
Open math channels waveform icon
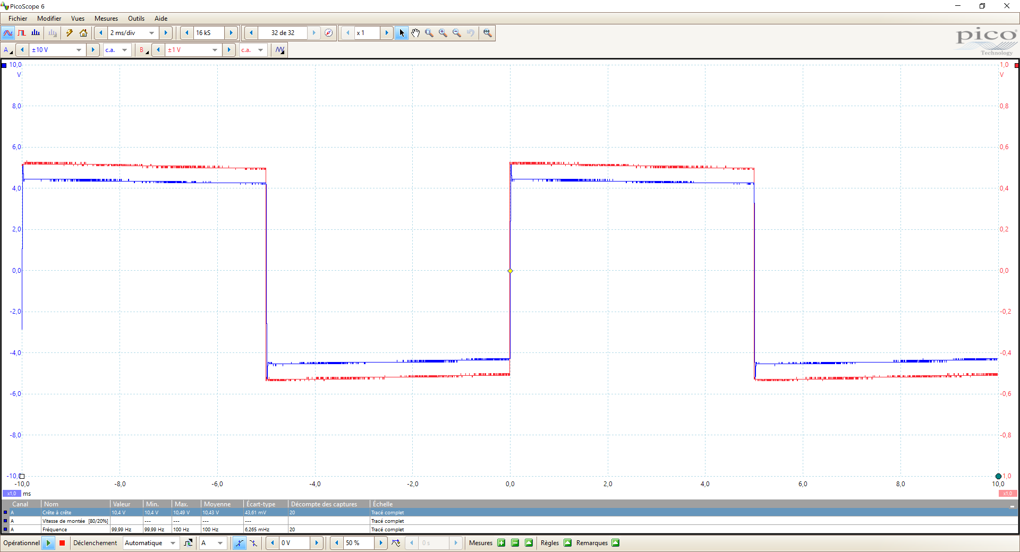click(x=280, y=50)
